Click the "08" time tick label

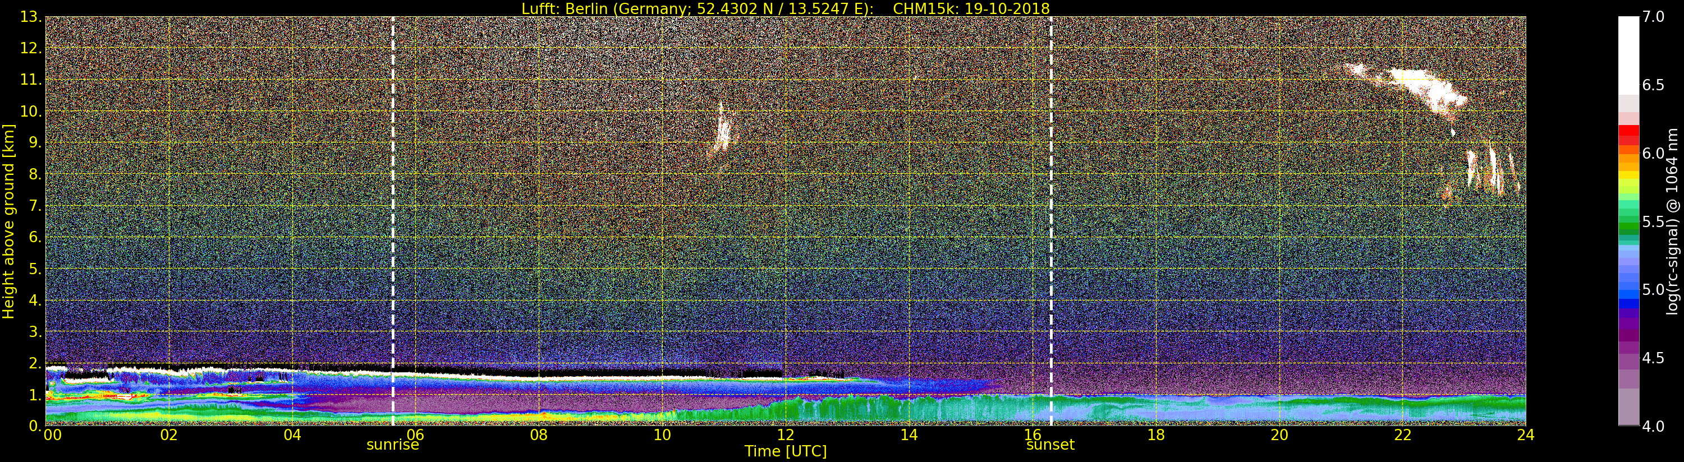(539, 435)
